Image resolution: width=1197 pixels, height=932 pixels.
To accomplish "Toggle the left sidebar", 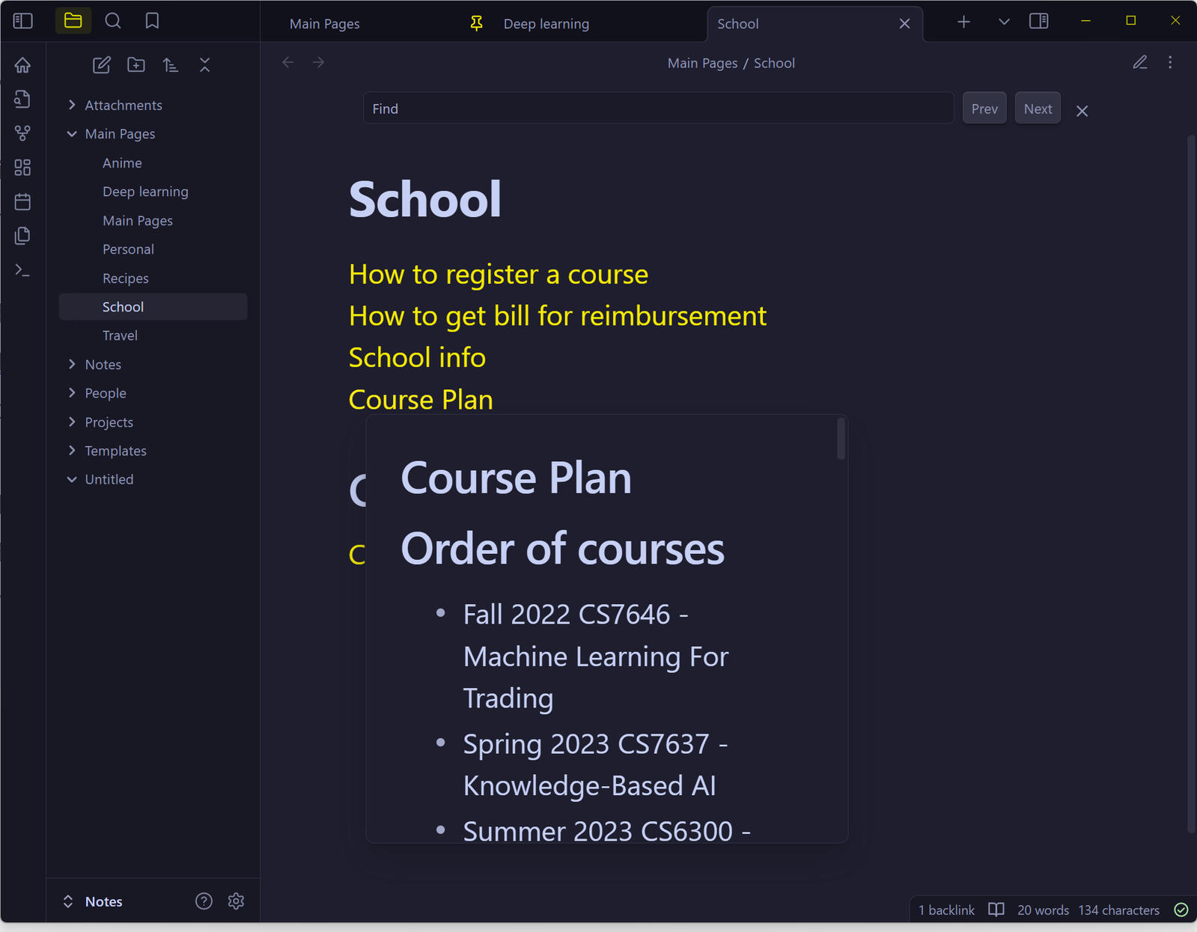I will [23, 21].
